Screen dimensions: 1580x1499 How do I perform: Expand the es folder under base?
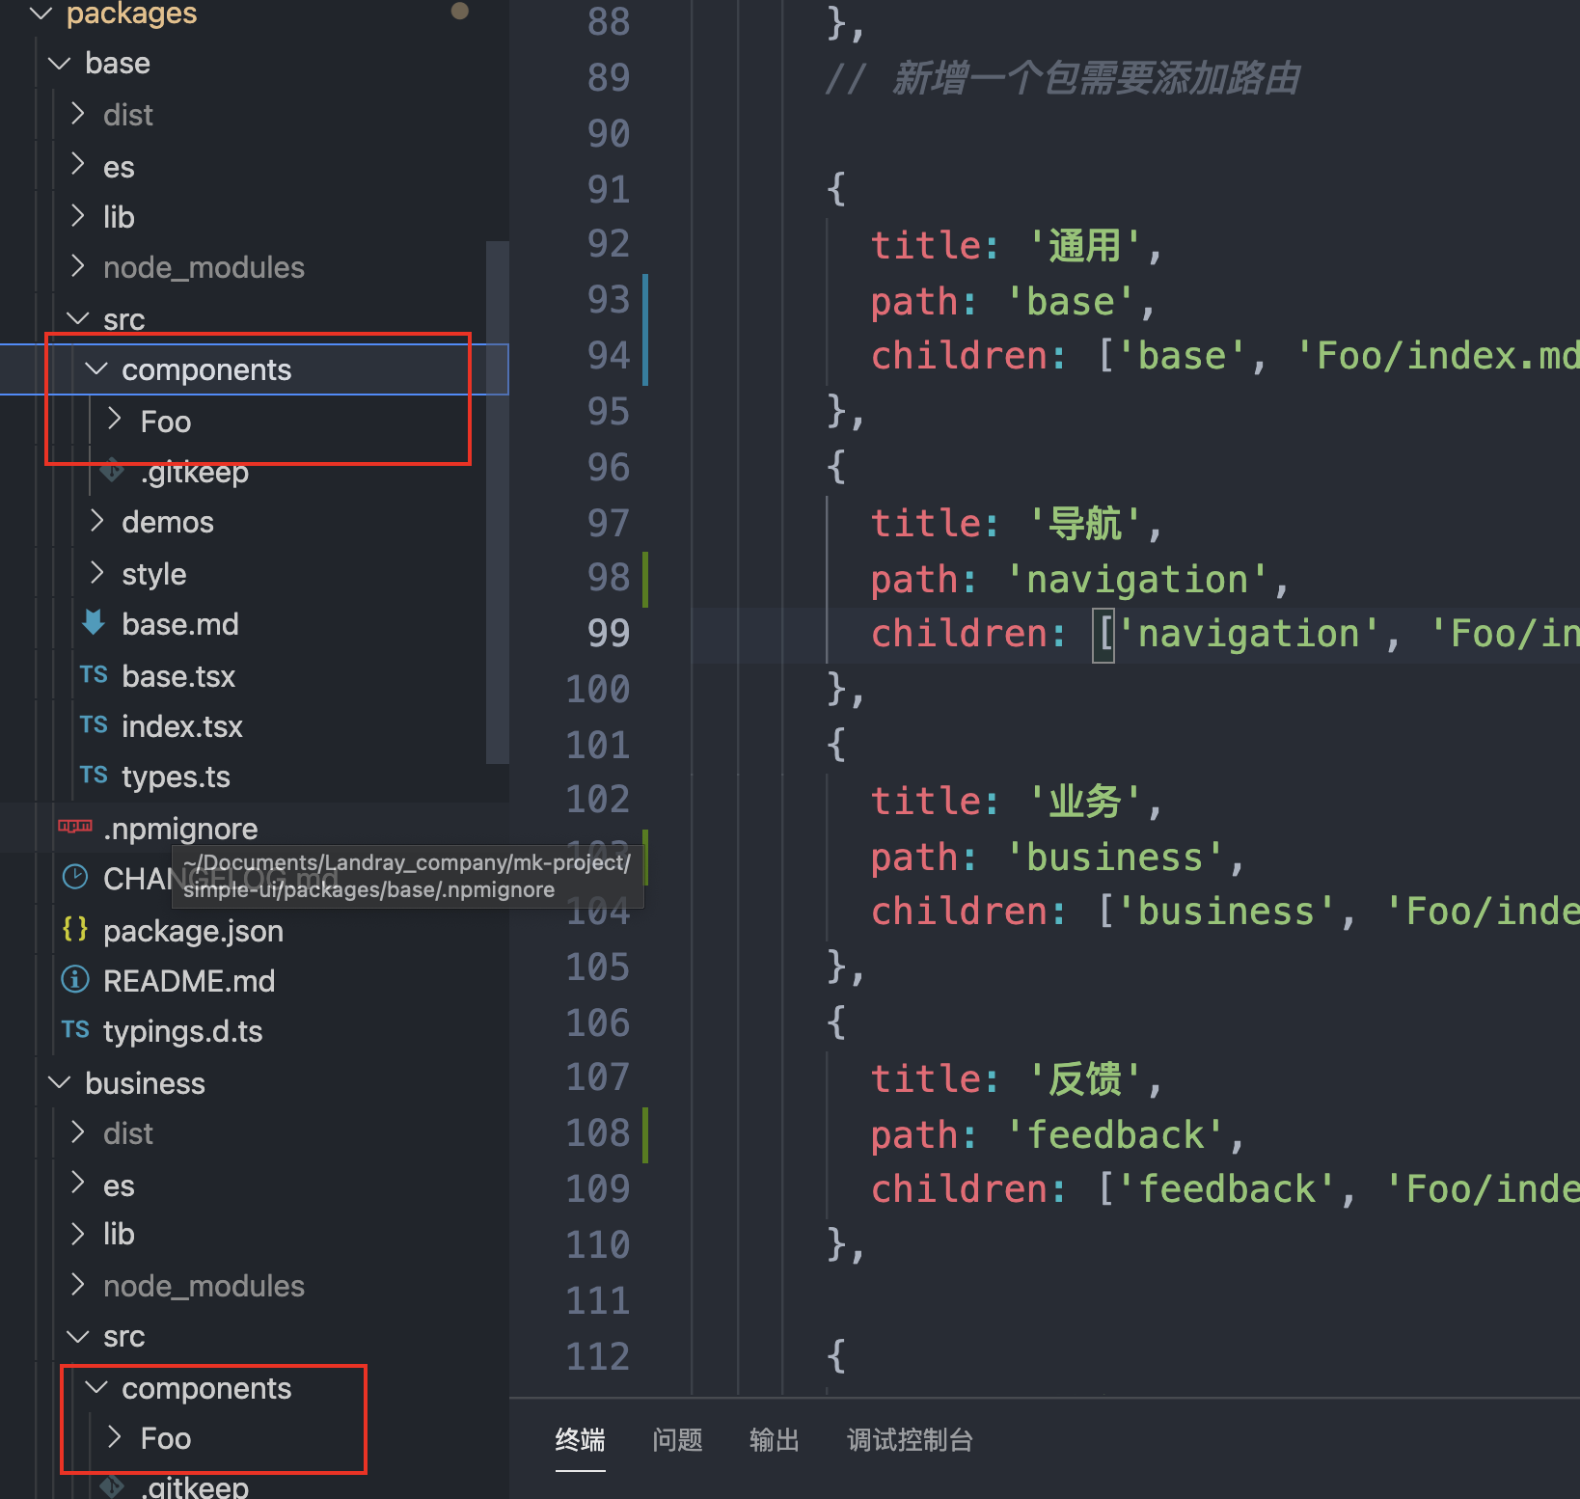(x=78, y=166)
